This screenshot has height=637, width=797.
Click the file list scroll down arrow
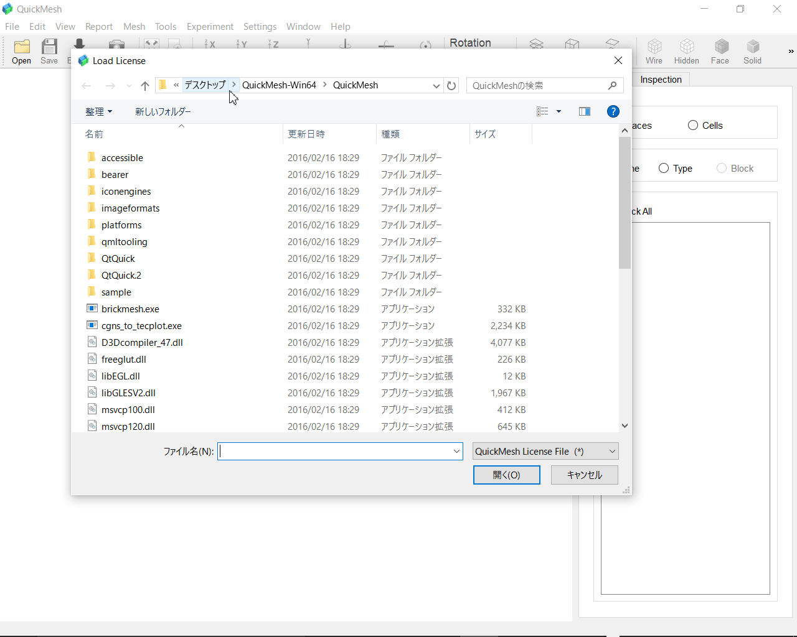click(625, 426)
